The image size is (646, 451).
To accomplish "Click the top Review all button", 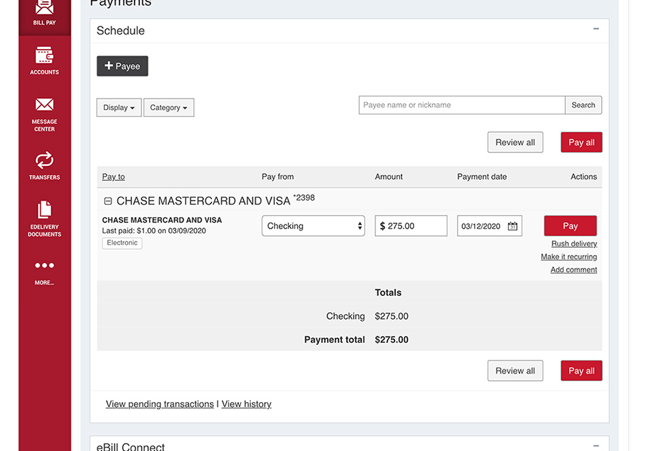I will pyautogui.click(x=515, y=142).
